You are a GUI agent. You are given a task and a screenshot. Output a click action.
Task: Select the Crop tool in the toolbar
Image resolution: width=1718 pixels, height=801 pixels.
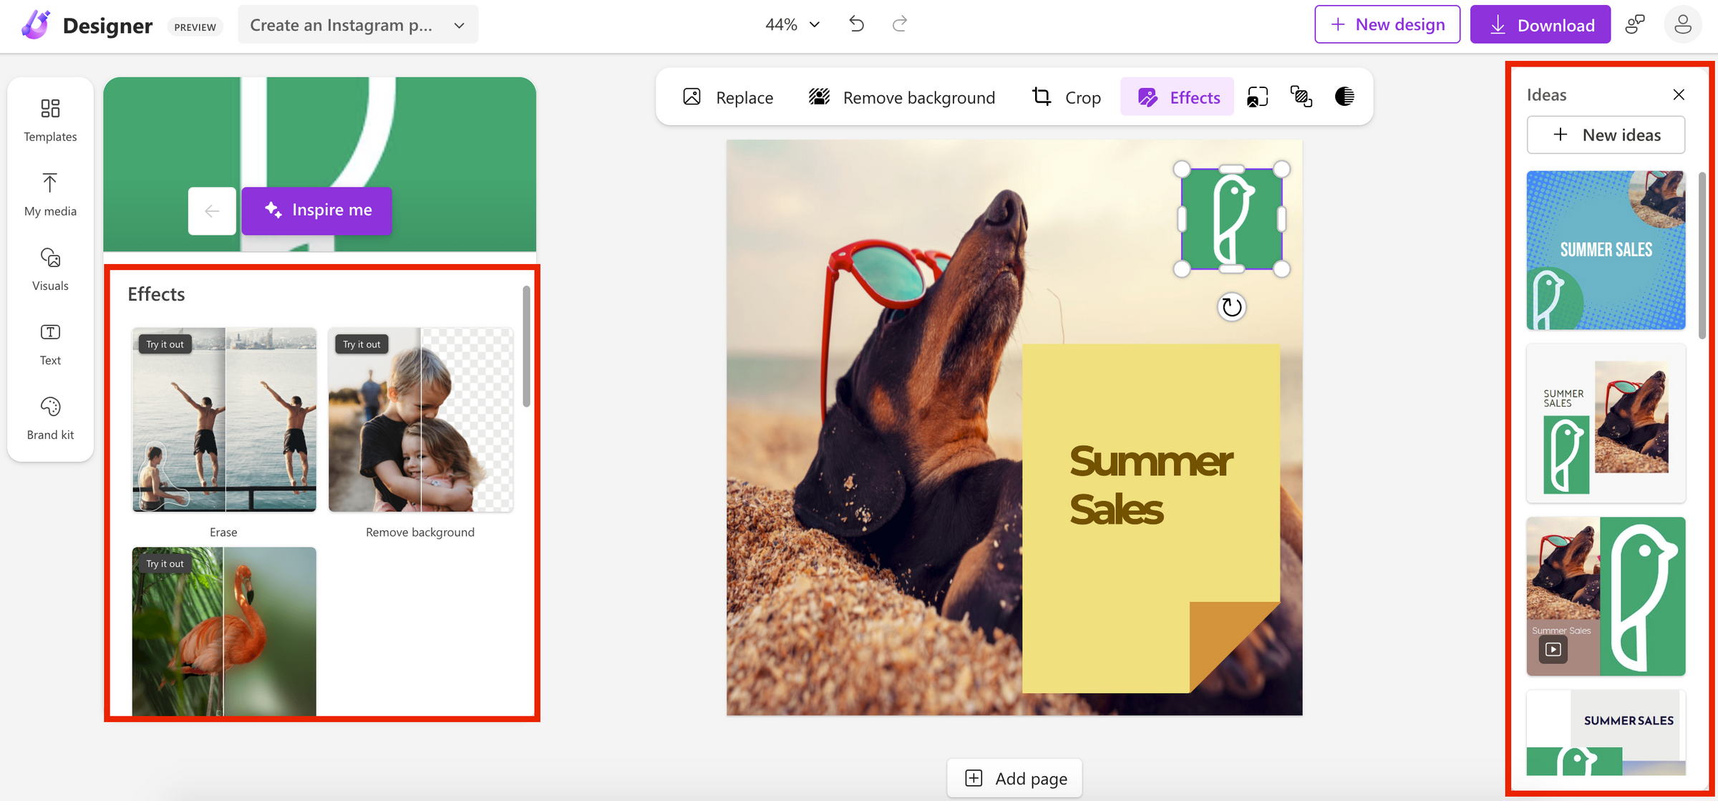[x=1065, y=97]
